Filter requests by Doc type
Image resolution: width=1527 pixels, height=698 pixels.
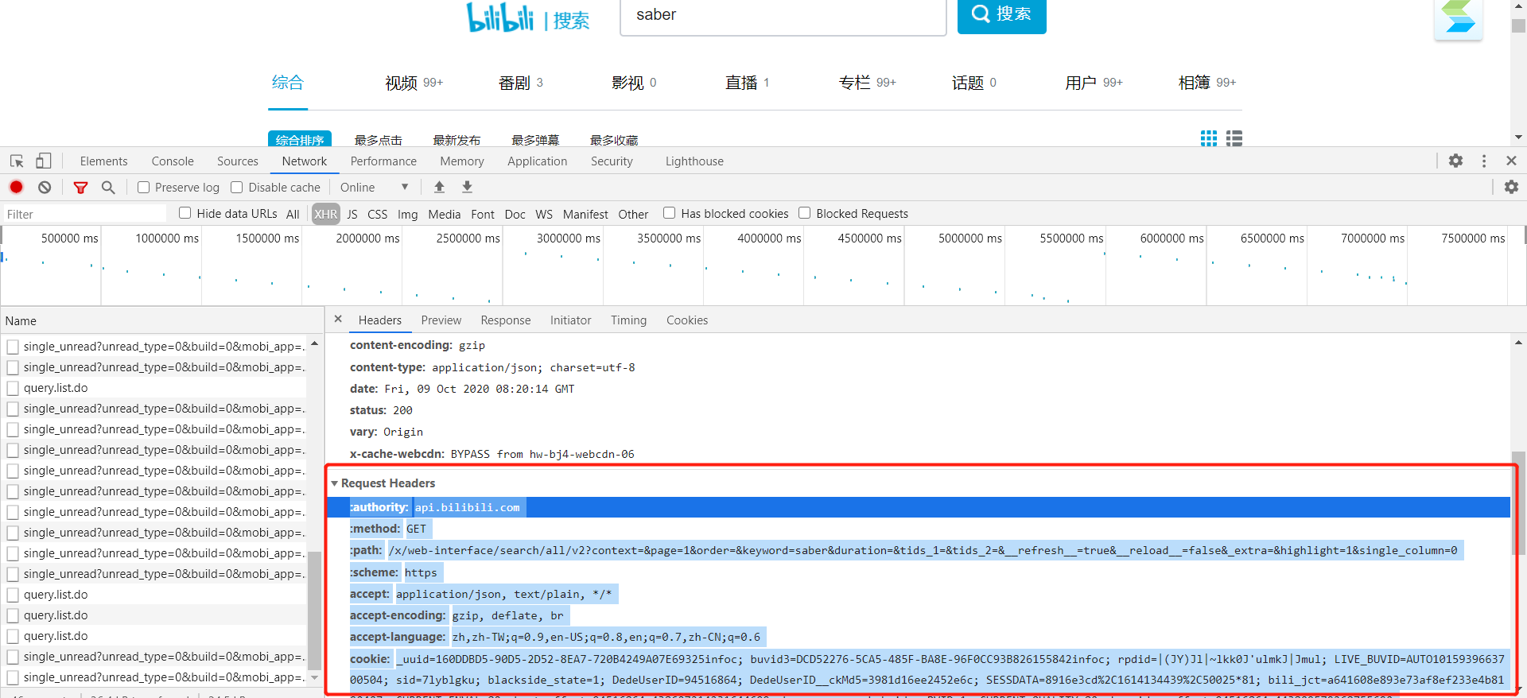tap(515, 214)
